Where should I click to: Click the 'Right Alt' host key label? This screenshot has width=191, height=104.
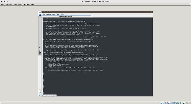pyautogui.click(x=185, y=103)
